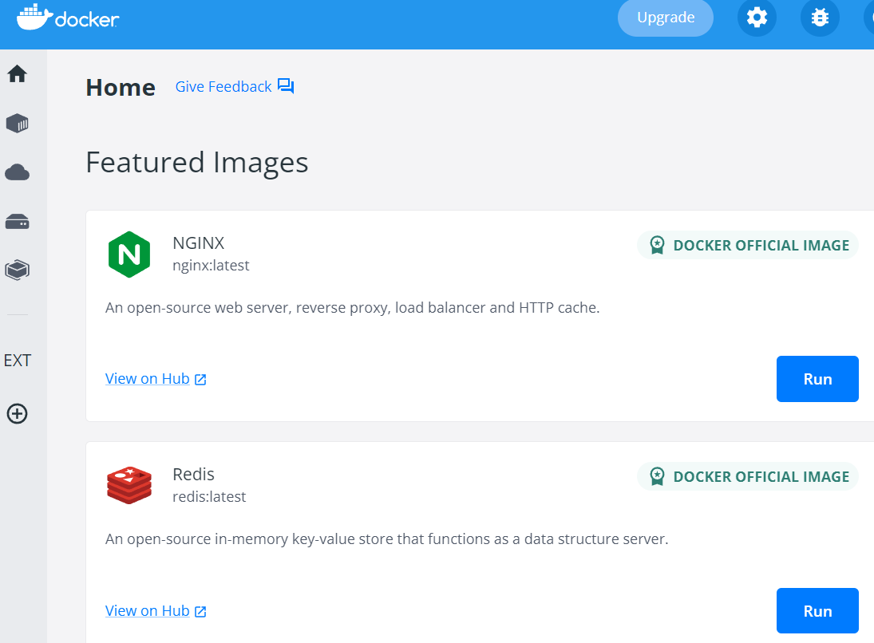This screenshot has width=874, height=643.
Task: Run the NGINX image
Action: [x=817, y=379]
